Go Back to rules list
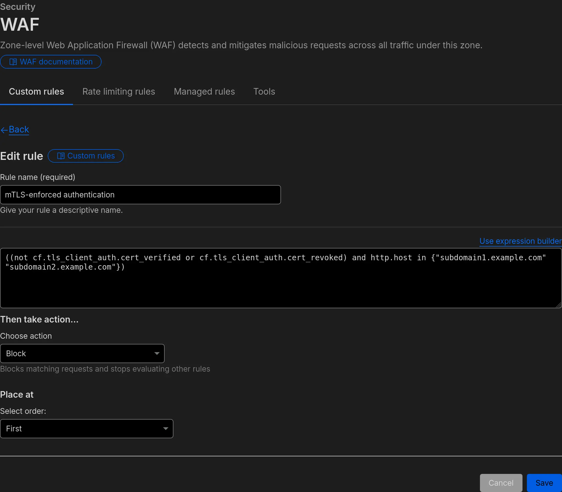The width and height of the screenshot is (562, 492). point(19,129)
